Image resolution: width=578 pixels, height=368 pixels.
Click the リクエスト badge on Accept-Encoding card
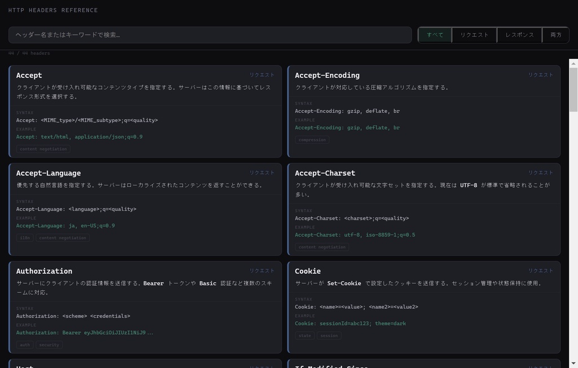pyautogui.click(x=540, y=75)
